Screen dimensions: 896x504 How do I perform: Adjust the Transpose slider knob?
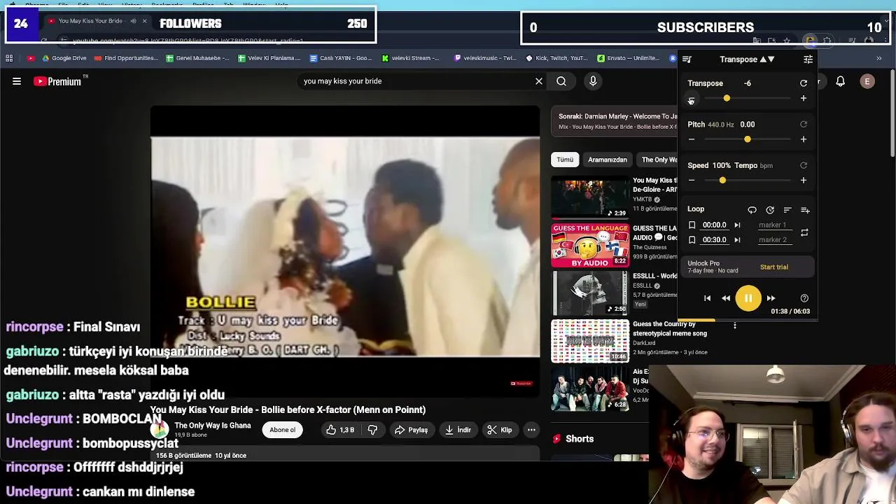click(727, 99)
